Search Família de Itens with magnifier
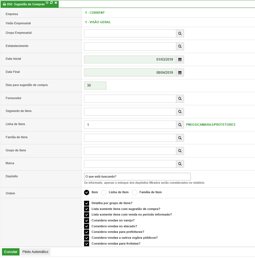255x258 pixels. point(180,138)
